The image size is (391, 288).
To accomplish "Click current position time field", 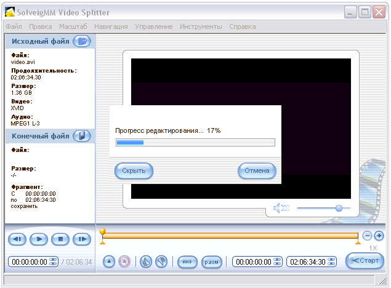I will click(30, 262).
